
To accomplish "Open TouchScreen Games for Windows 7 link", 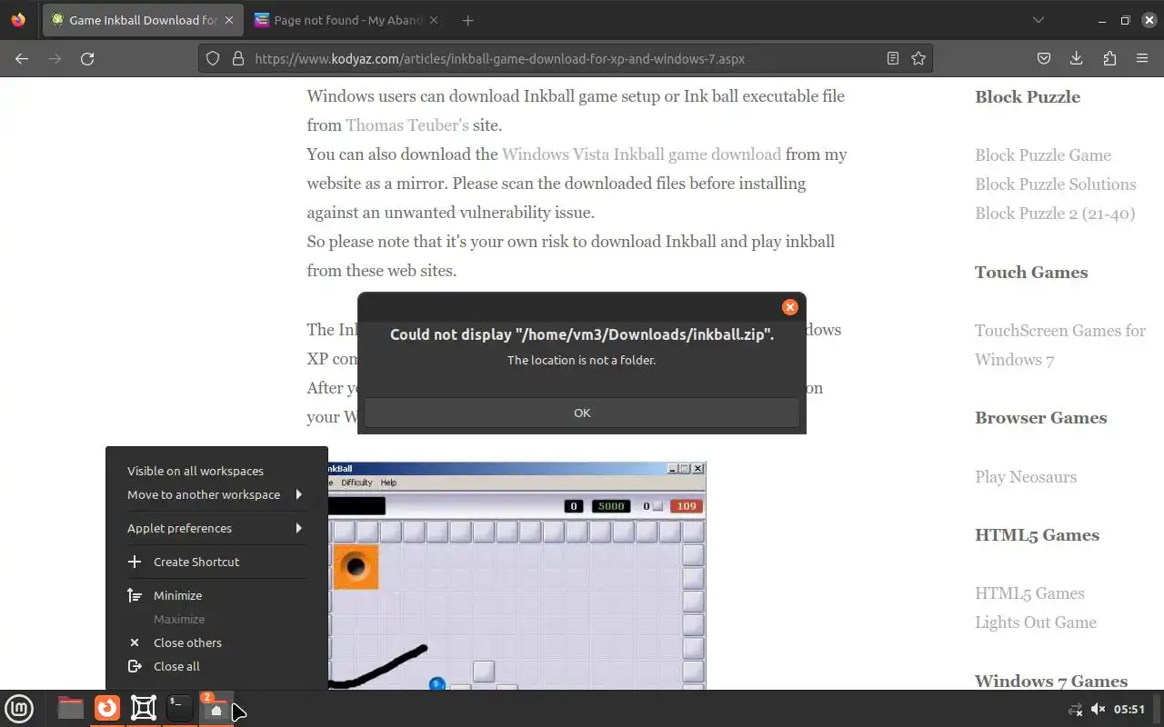I will pyautogui.click(x=1060, y=345).
